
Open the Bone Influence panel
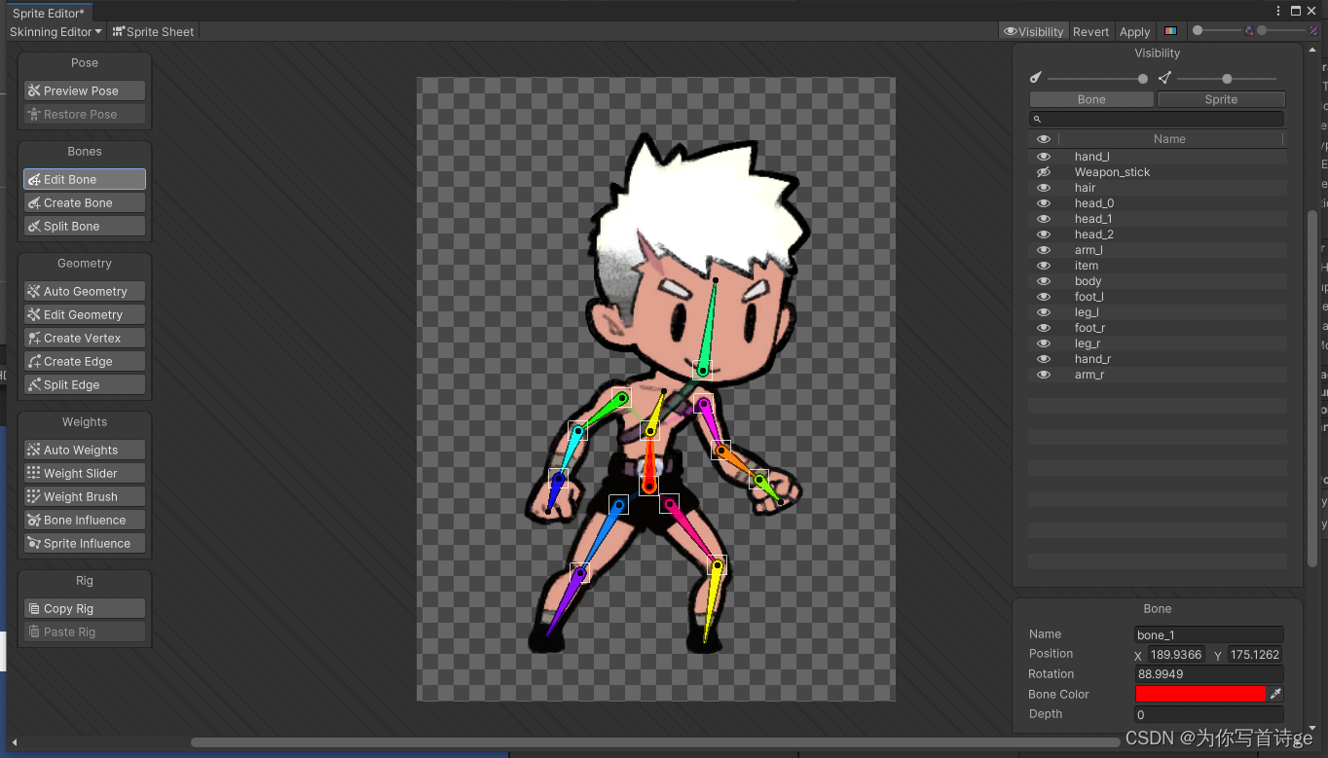point(85,520)
